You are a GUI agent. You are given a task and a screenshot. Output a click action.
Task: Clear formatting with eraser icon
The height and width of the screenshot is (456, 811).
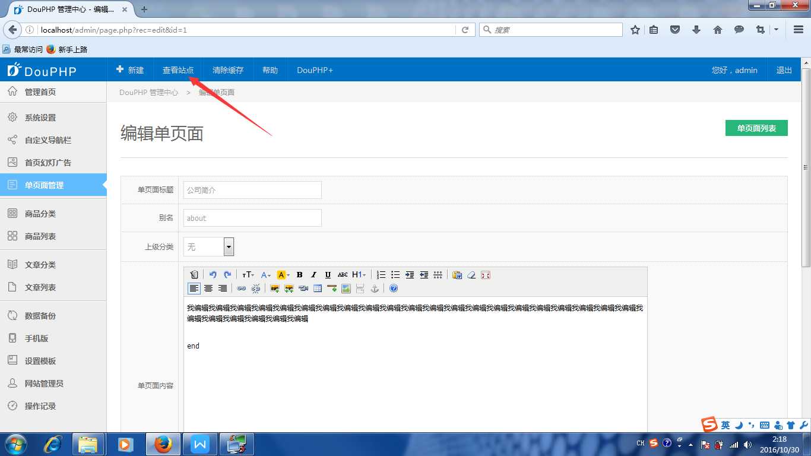point(471,275)
